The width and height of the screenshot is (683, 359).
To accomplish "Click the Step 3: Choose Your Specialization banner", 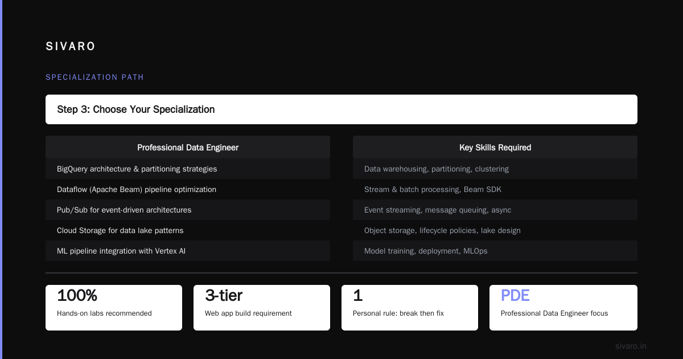I will (341, 109).
